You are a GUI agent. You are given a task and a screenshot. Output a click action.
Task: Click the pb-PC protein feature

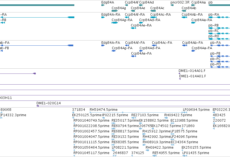coord(220,62)
